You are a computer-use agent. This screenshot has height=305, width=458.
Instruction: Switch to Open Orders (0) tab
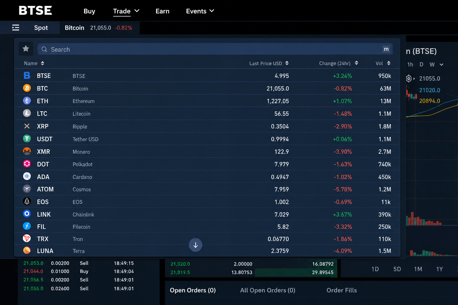(x=193, y=290)
